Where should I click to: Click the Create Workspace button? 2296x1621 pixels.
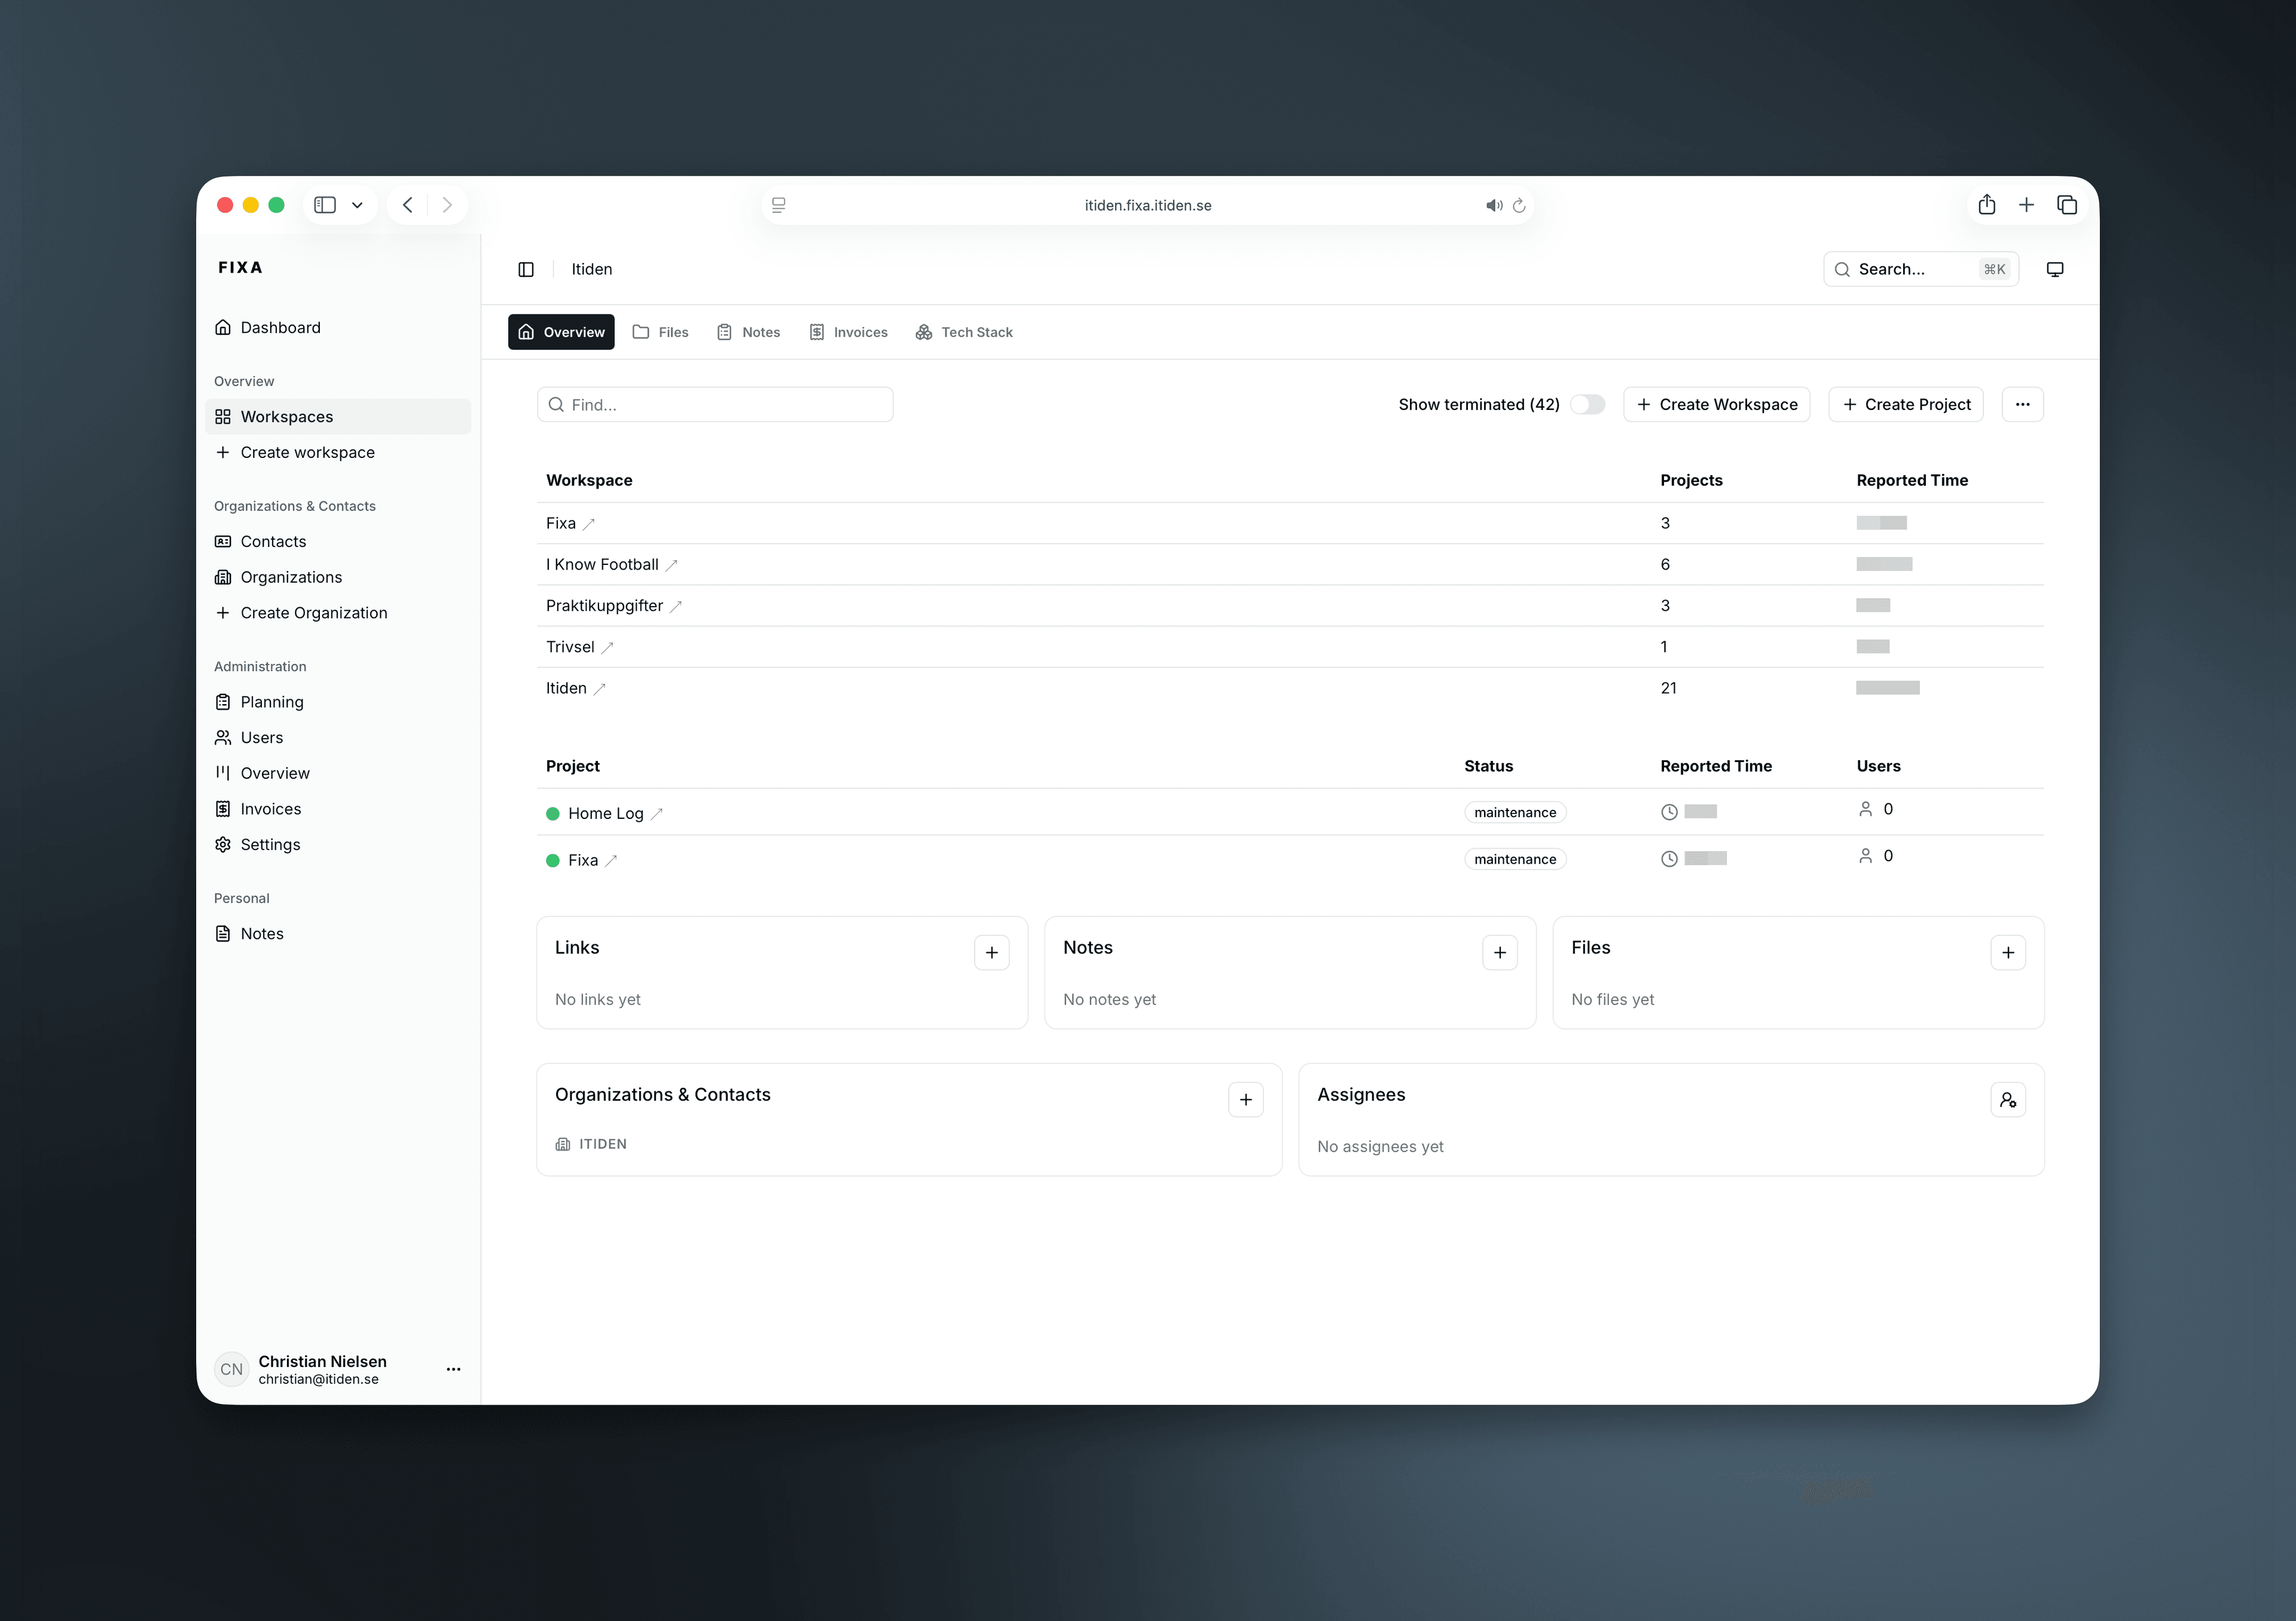[x=1717, y=405]
